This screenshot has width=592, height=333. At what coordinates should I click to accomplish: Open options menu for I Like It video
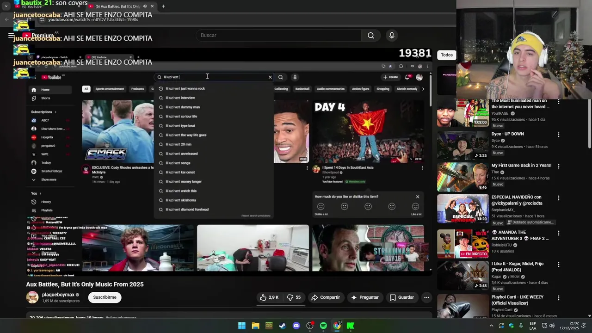coord(558,265)
